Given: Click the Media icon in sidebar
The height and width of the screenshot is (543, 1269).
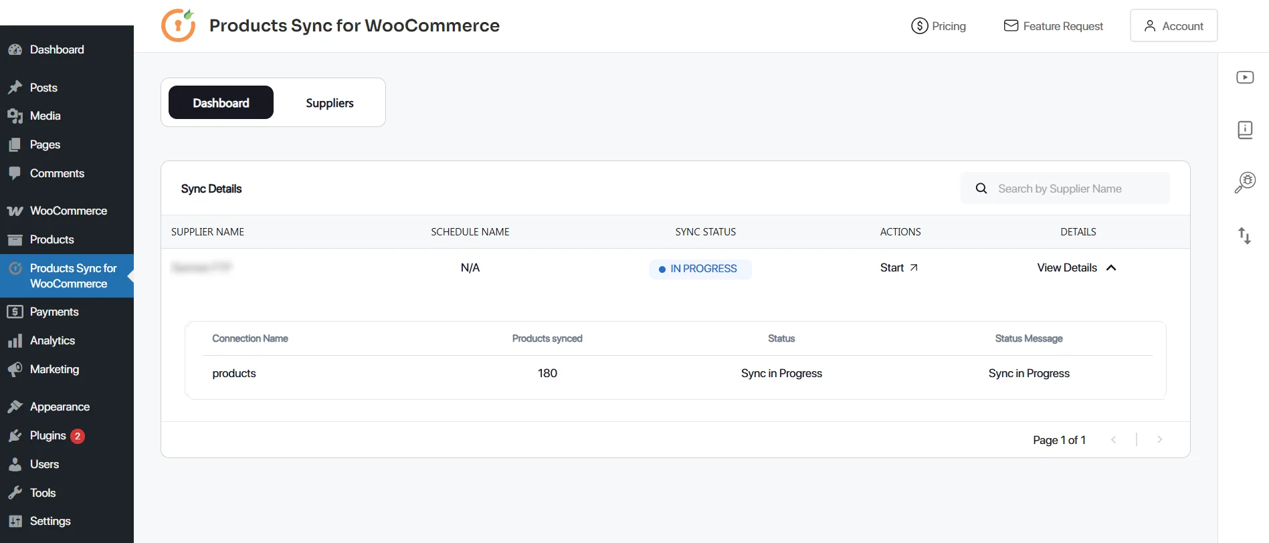Looking at the screenshot, I should [15, 116].
